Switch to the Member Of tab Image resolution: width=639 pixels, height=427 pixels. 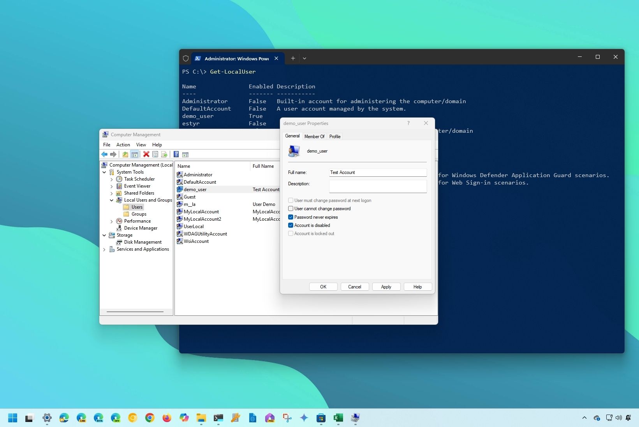coord(314,136)
